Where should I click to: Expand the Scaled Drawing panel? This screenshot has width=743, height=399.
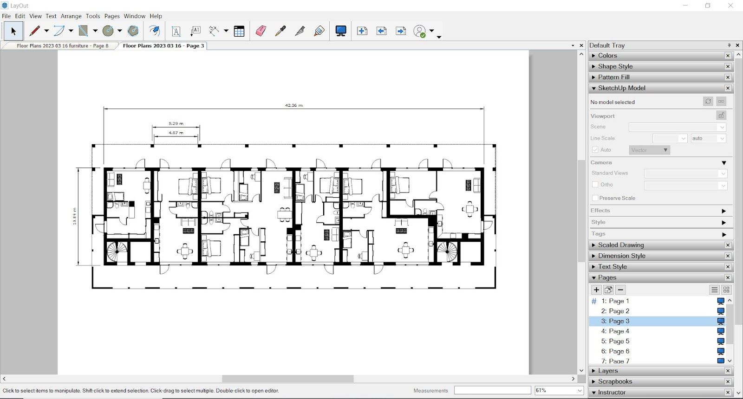tap(593, 245)
